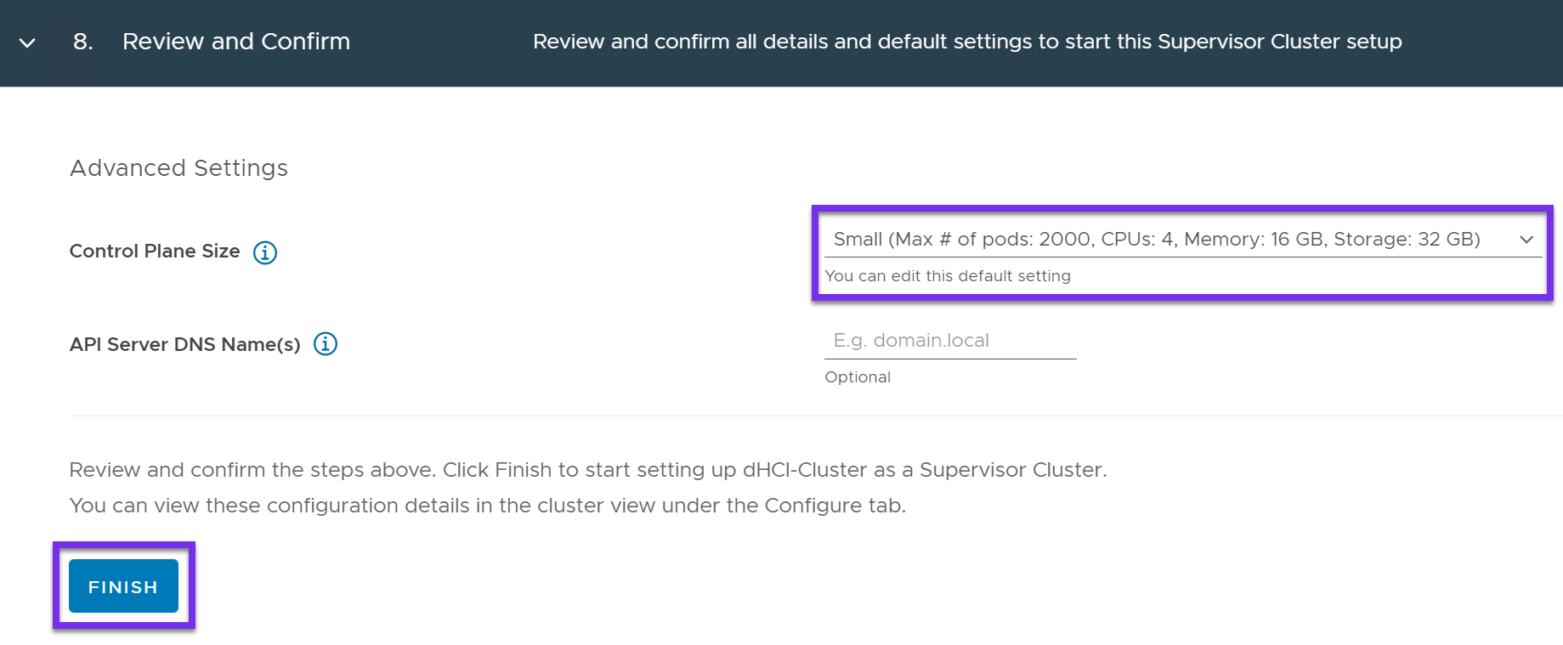The image size is (1563, 645).
Task: Click the 'You can edit this default setting' hint
Action: pos(948,276)
